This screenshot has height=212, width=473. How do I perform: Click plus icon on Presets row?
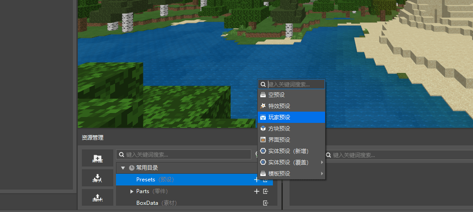point(257,180)
